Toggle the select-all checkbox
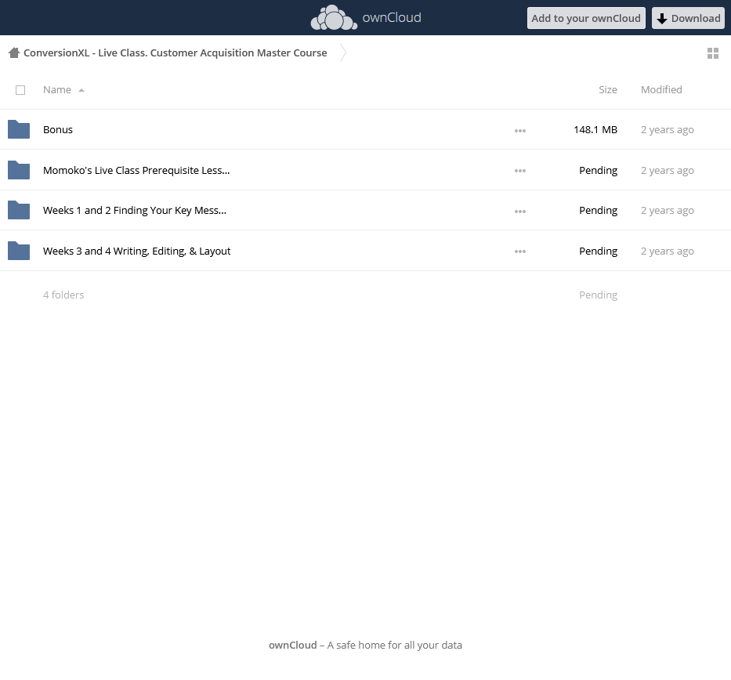The width and height of the screenshot is (731, 680). coord(20,90)
